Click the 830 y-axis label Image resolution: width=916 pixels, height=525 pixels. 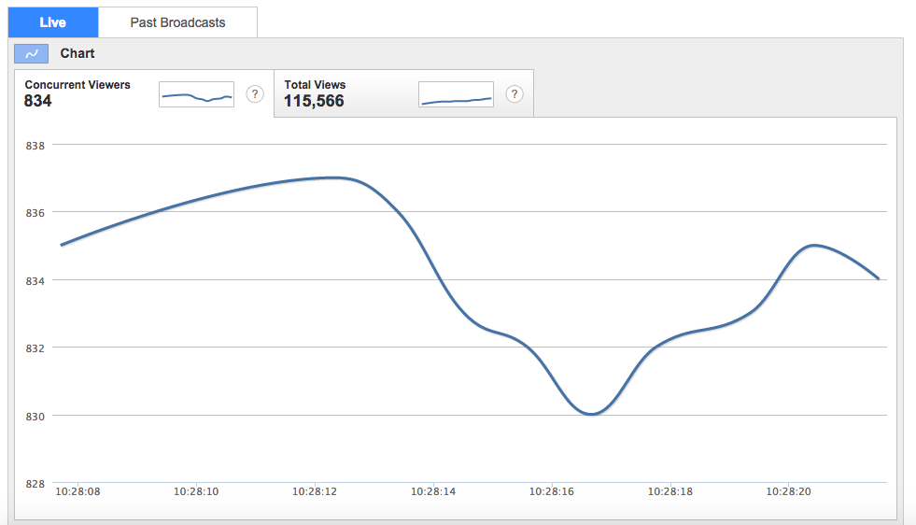[35, 417]
